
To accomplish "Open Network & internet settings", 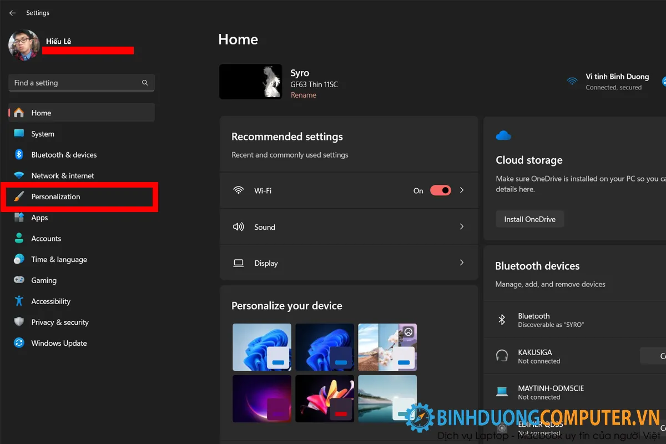I will pyautogui.click(x=61, y=175).
